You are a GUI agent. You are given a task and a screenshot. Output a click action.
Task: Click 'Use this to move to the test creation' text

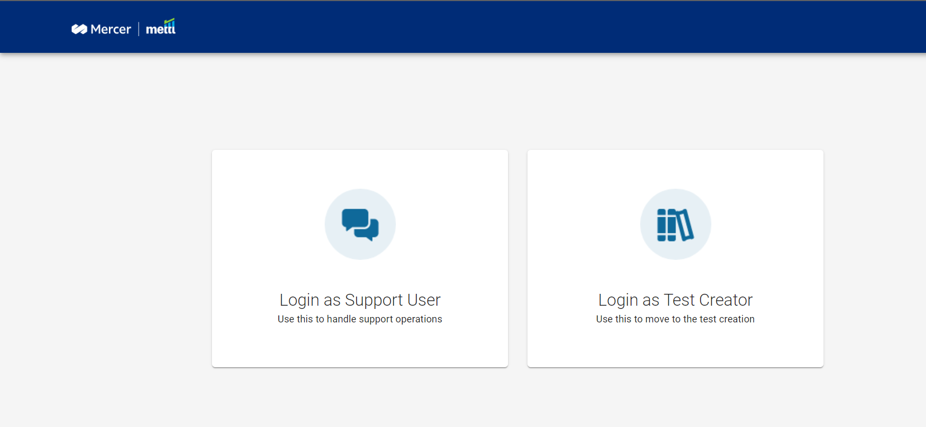click(x=675, y=319)
